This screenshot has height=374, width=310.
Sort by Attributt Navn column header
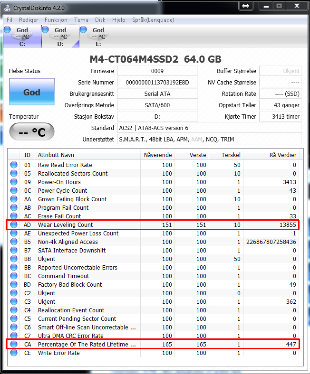(87, 155)
